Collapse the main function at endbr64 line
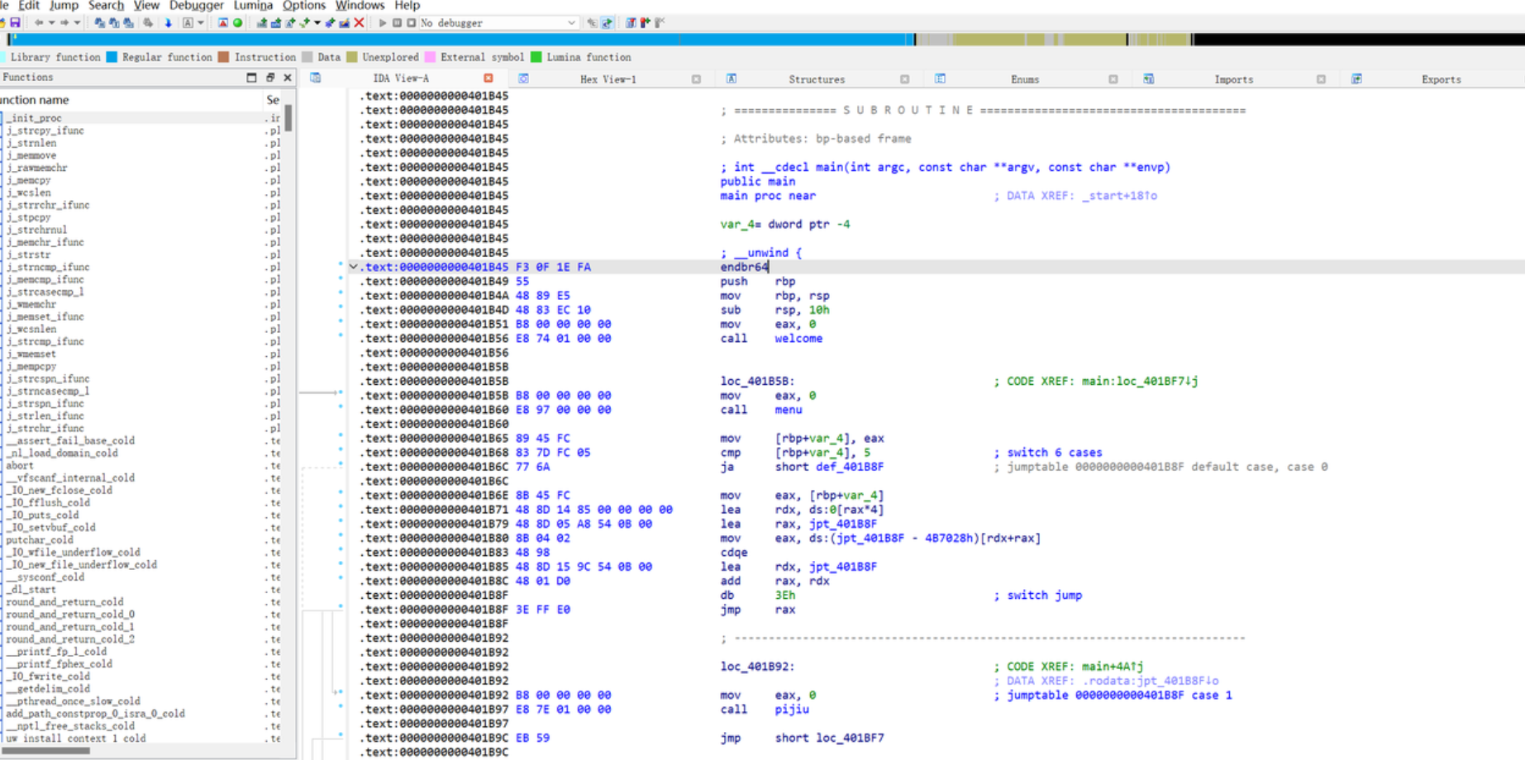 [x=353, y=267]
